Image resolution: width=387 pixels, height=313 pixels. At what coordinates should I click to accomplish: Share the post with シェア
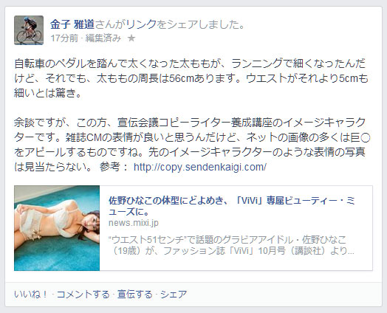pos(174,295)
